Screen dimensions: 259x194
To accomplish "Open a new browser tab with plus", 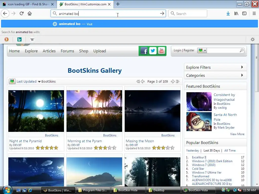I will 118,4.
